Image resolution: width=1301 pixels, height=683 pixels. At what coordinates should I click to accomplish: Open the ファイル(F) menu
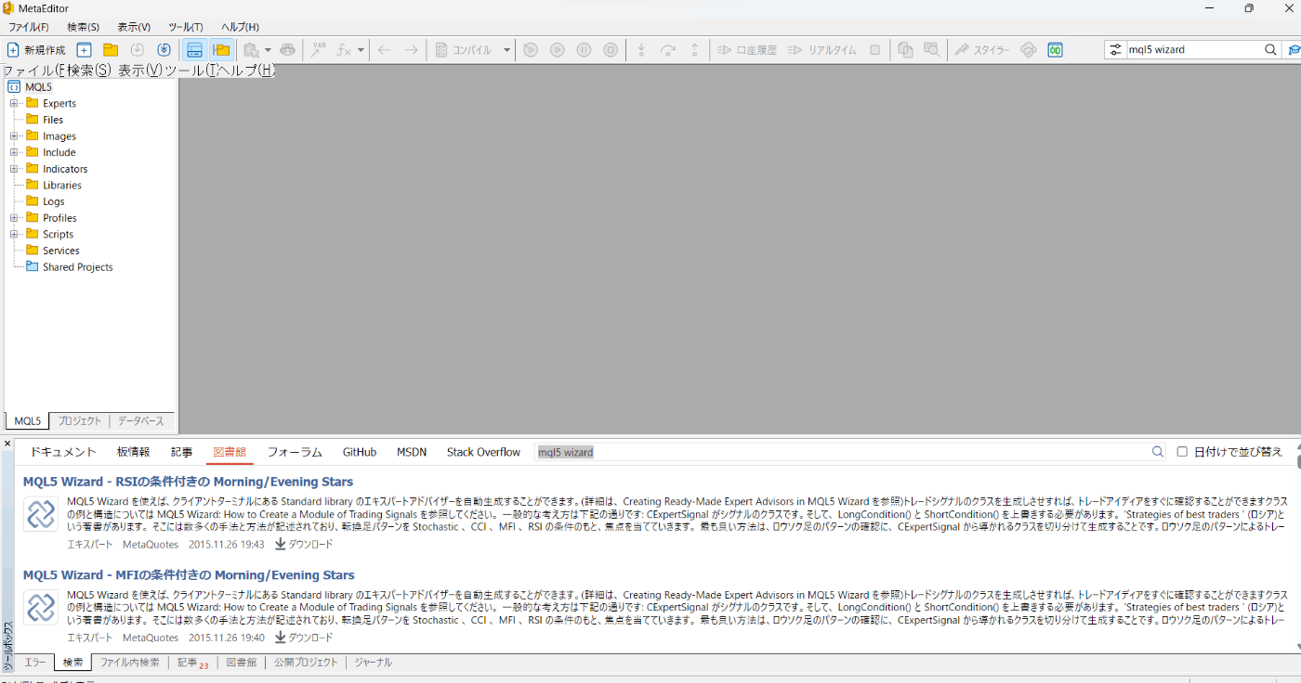[29, 27]
